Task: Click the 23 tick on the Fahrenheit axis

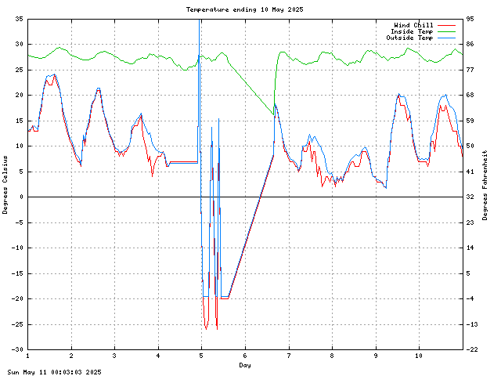Action: [470, 222]
